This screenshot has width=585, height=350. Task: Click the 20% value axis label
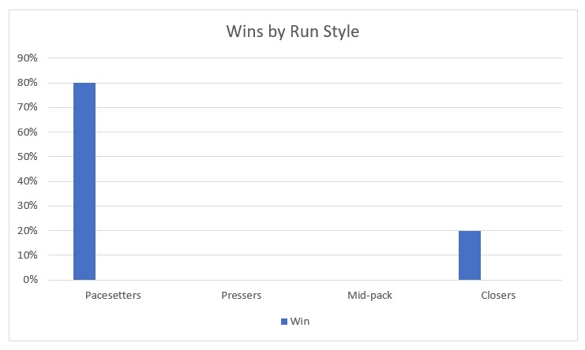28,231
